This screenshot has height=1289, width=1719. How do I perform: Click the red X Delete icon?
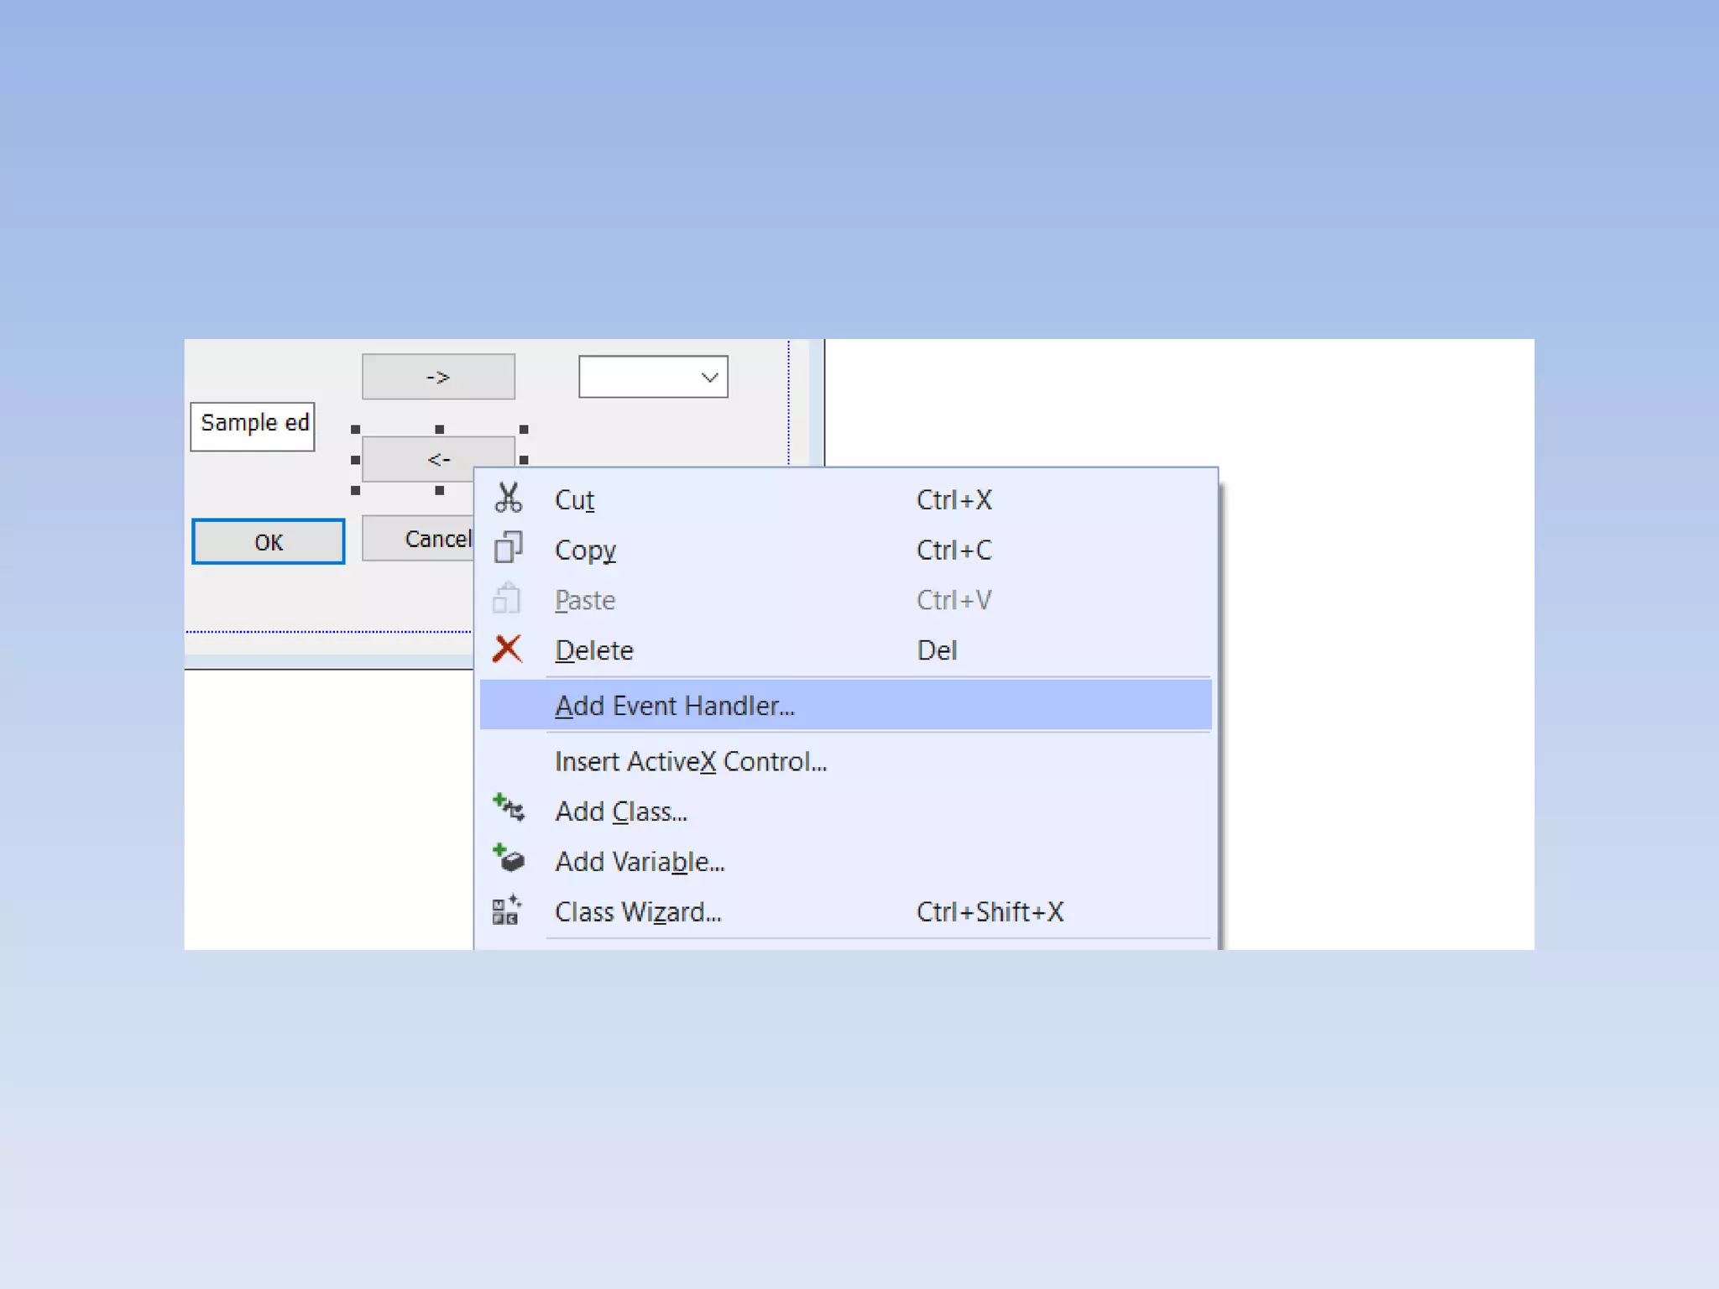coord(507,650)
